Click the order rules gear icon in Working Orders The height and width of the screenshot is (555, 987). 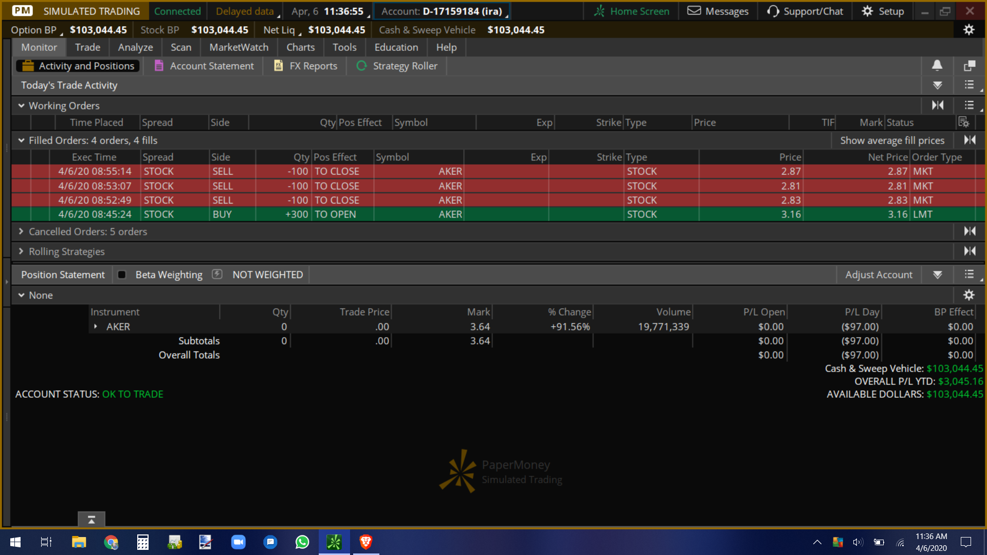tap(964, 122)
